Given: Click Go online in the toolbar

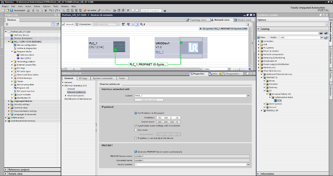Looking at the screenshot, I should coord(90,10).
